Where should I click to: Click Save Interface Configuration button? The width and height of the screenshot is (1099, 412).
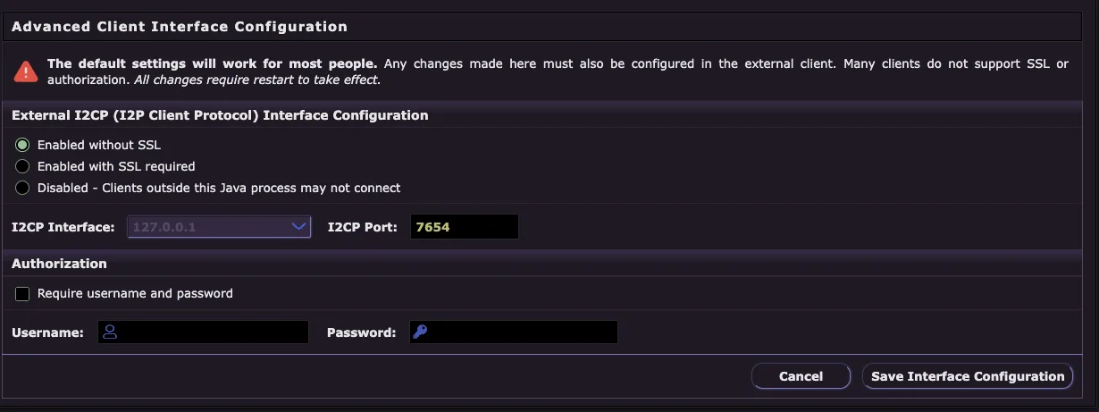[968, 376]
